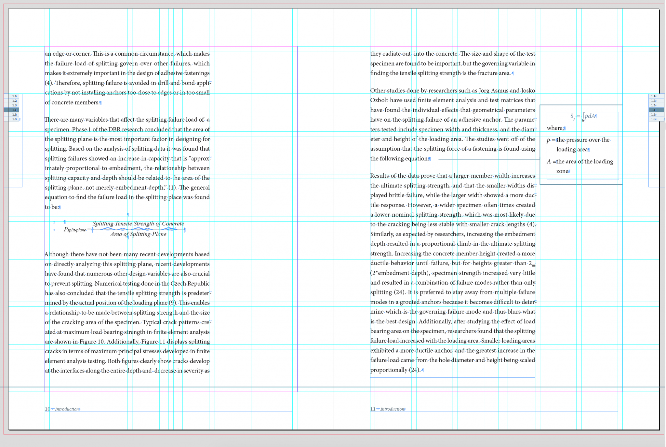
Task: Click the P split-plane equation label
Action: pyautogui.click(x=75, y=229)
